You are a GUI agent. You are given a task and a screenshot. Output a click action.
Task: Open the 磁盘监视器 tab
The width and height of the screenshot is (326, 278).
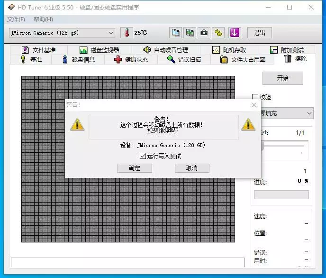[100, 50]
